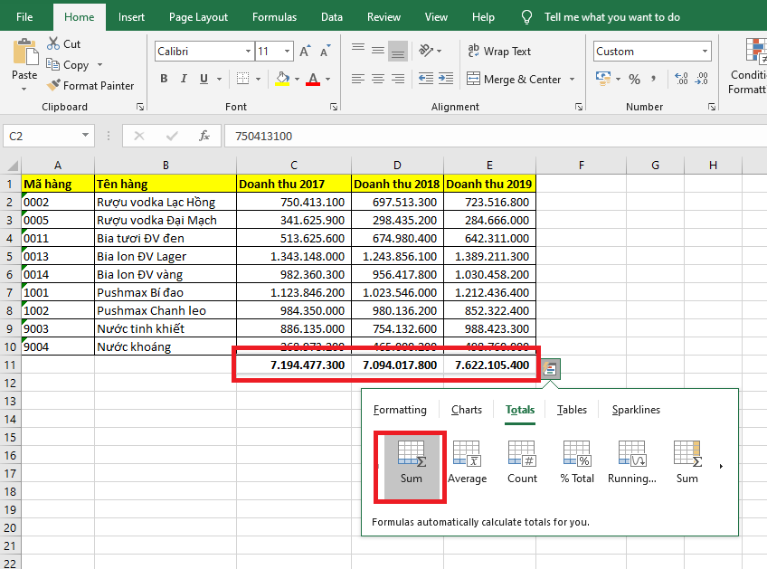Screen dimensions: 767x569
Task: Choose the Count totals option
Action: coord(522,462)
